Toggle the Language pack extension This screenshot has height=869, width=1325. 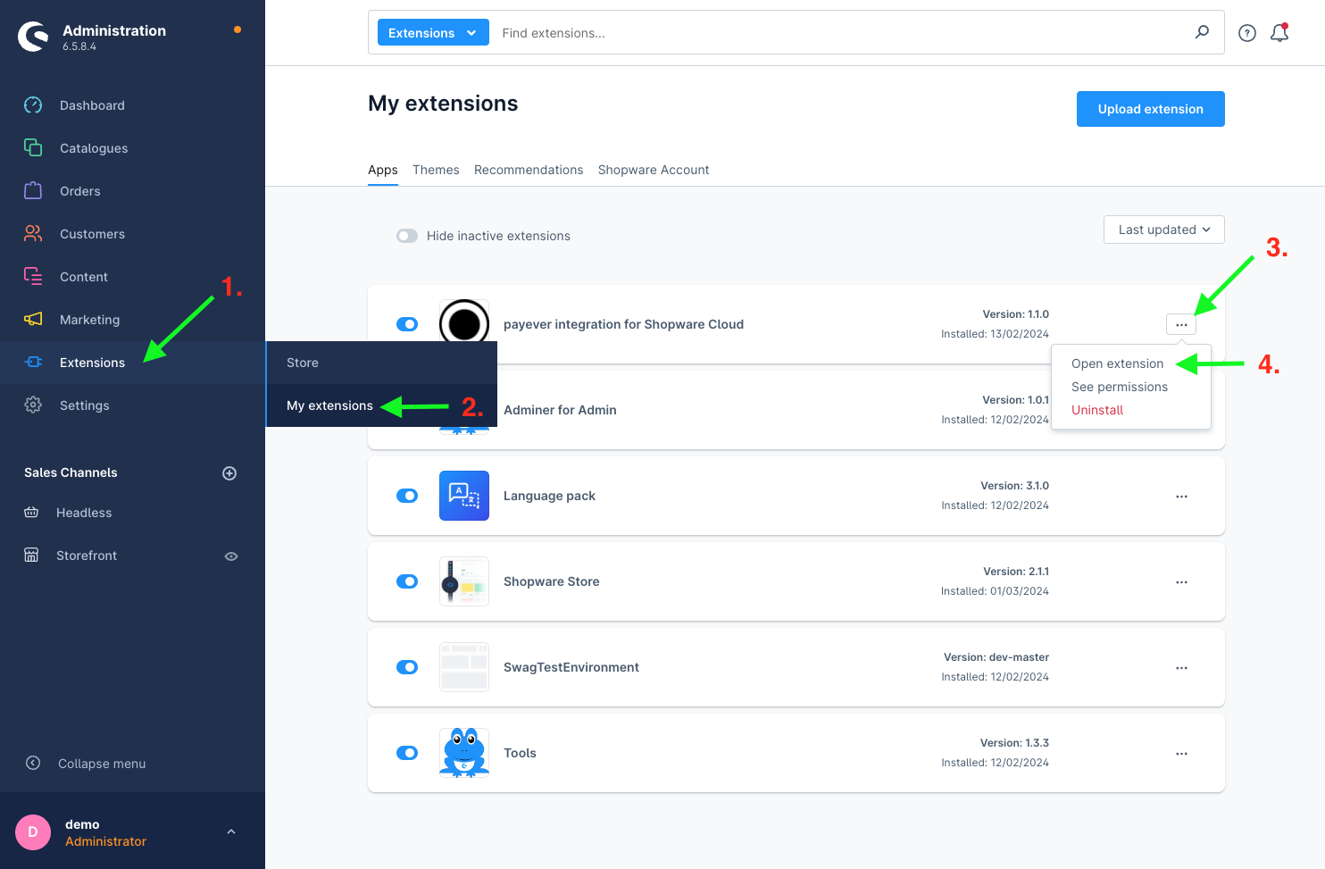click(407, 496)
